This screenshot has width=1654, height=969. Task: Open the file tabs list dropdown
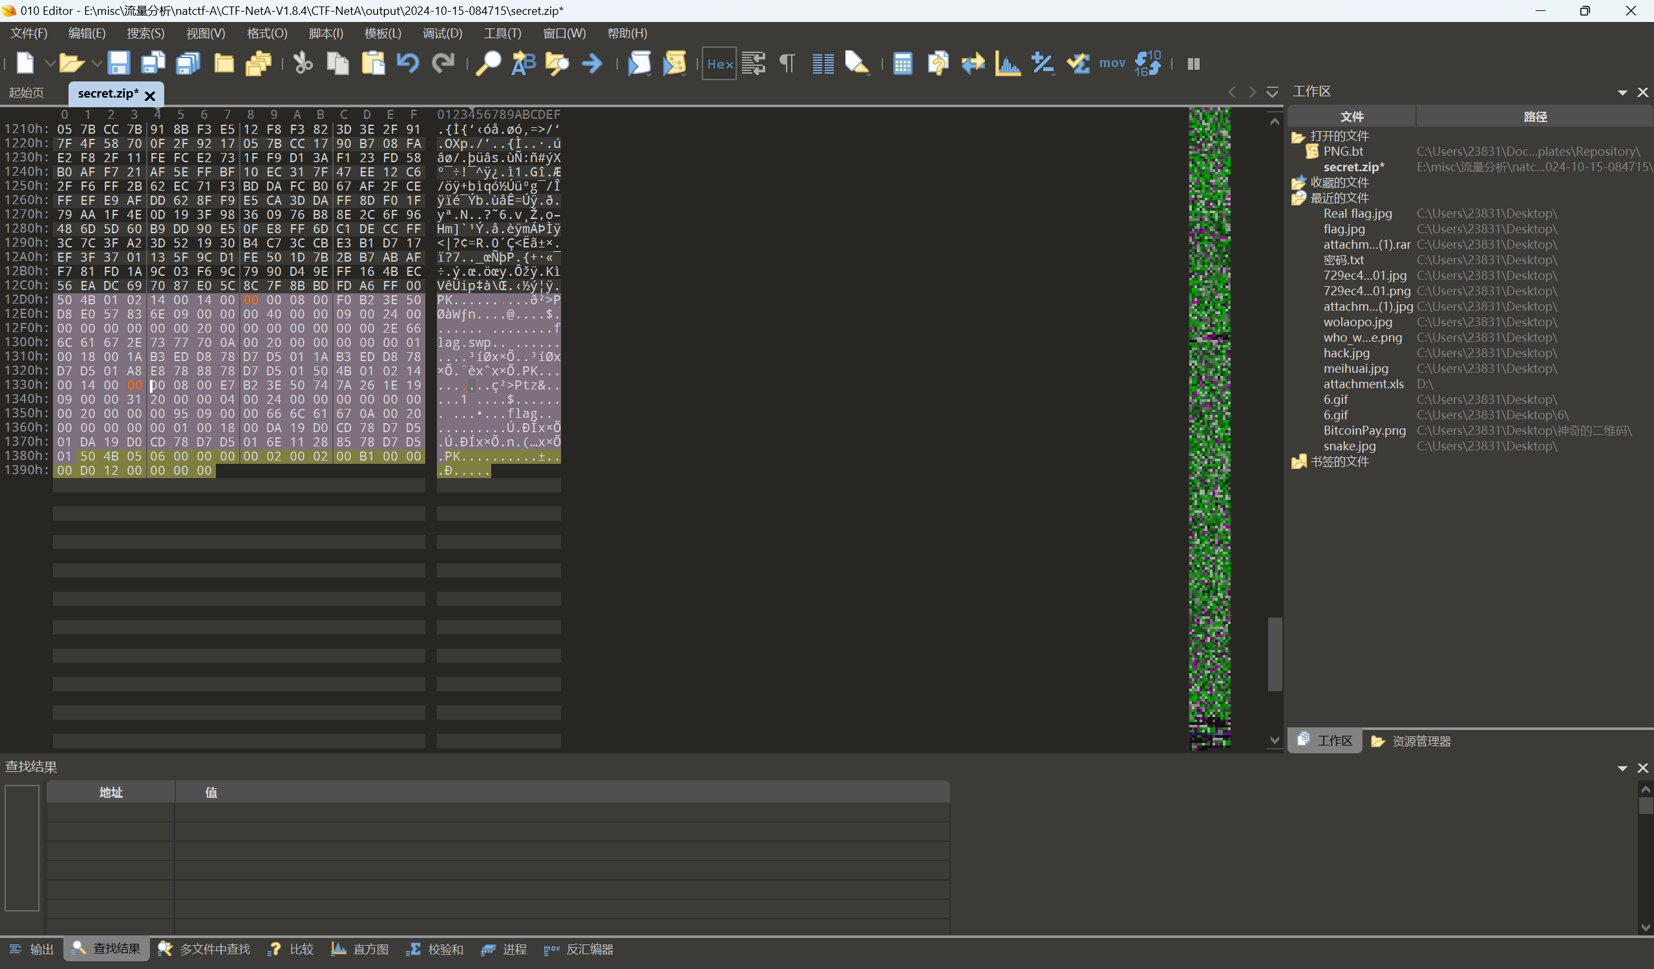click(x=1272, y=92)
